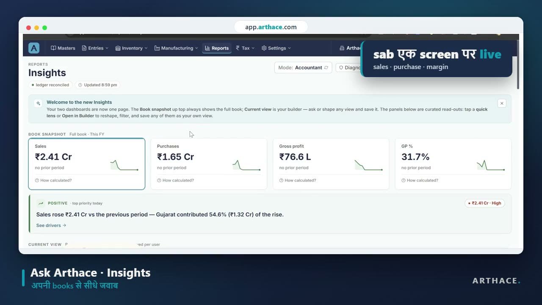Open the Tax menu
Viewport: 542px width, 305px height.
pos(245,48)
